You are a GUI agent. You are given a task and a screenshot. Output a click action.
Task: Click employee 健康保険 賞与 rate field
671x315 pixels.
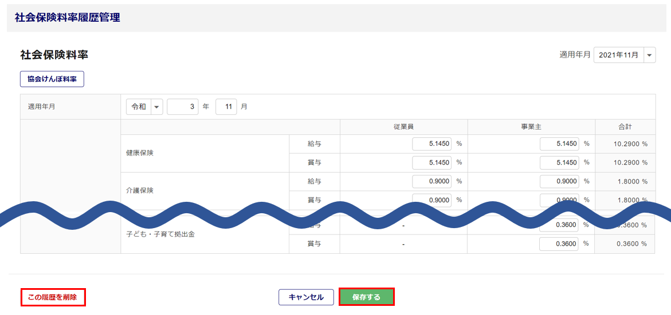[431, 163]
